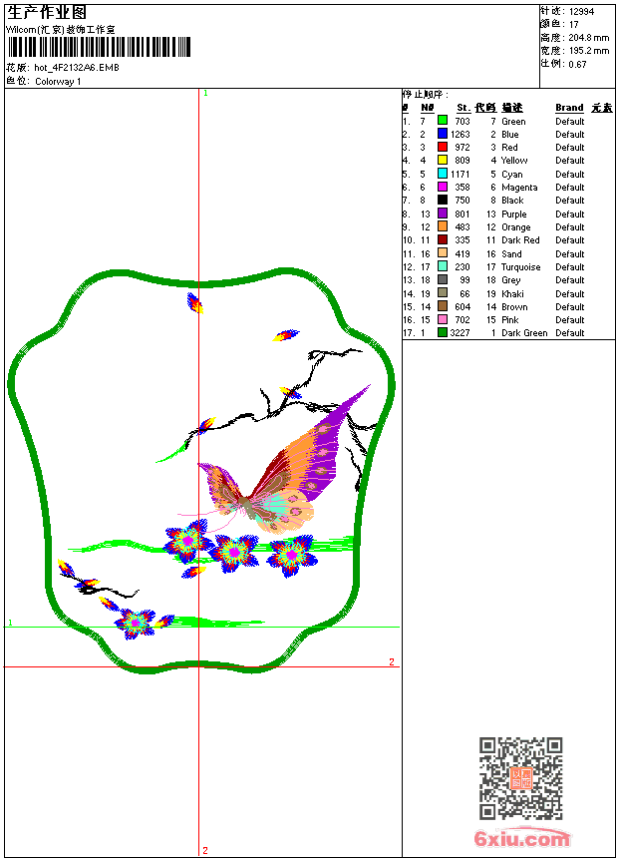This screenshot has width=618, height=858.
Task: Click the '元素' column header
Action: pyautogui.click(x=602, y=108)
